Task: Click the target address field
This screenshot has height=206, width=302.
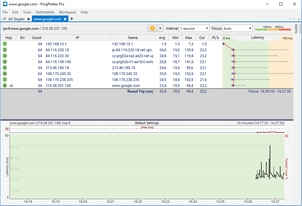Action: click(x=74, y=29)
